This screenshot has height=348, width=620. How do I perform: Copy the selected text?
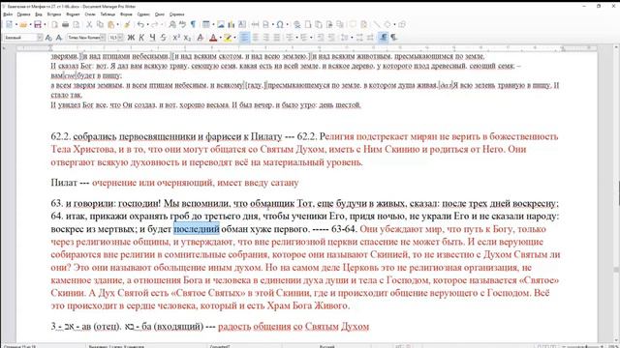(100, 24)
